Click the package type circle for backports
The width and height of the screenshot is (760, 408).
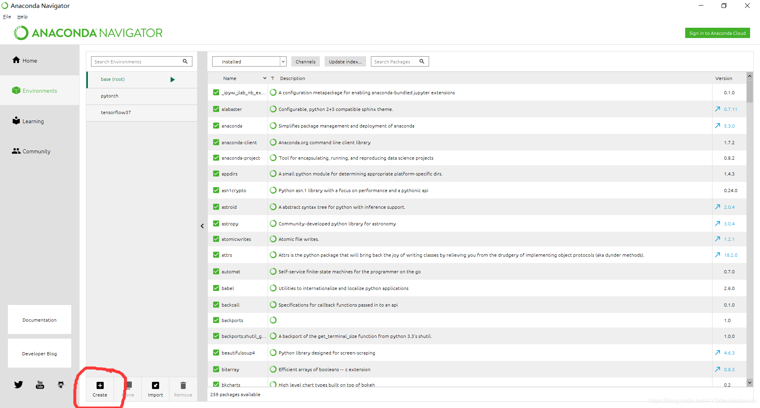click(x=273, y=320)
